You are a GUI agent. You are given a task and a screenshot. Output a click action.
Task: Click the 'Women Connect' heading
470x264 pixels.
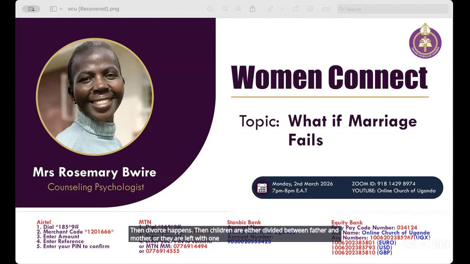pos(329,77)
